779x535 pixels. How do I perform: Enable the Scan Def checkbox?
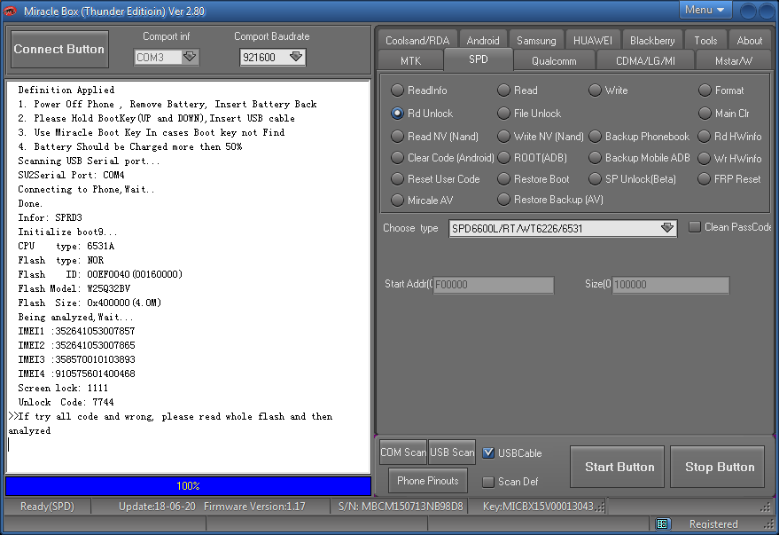point(488,482)
